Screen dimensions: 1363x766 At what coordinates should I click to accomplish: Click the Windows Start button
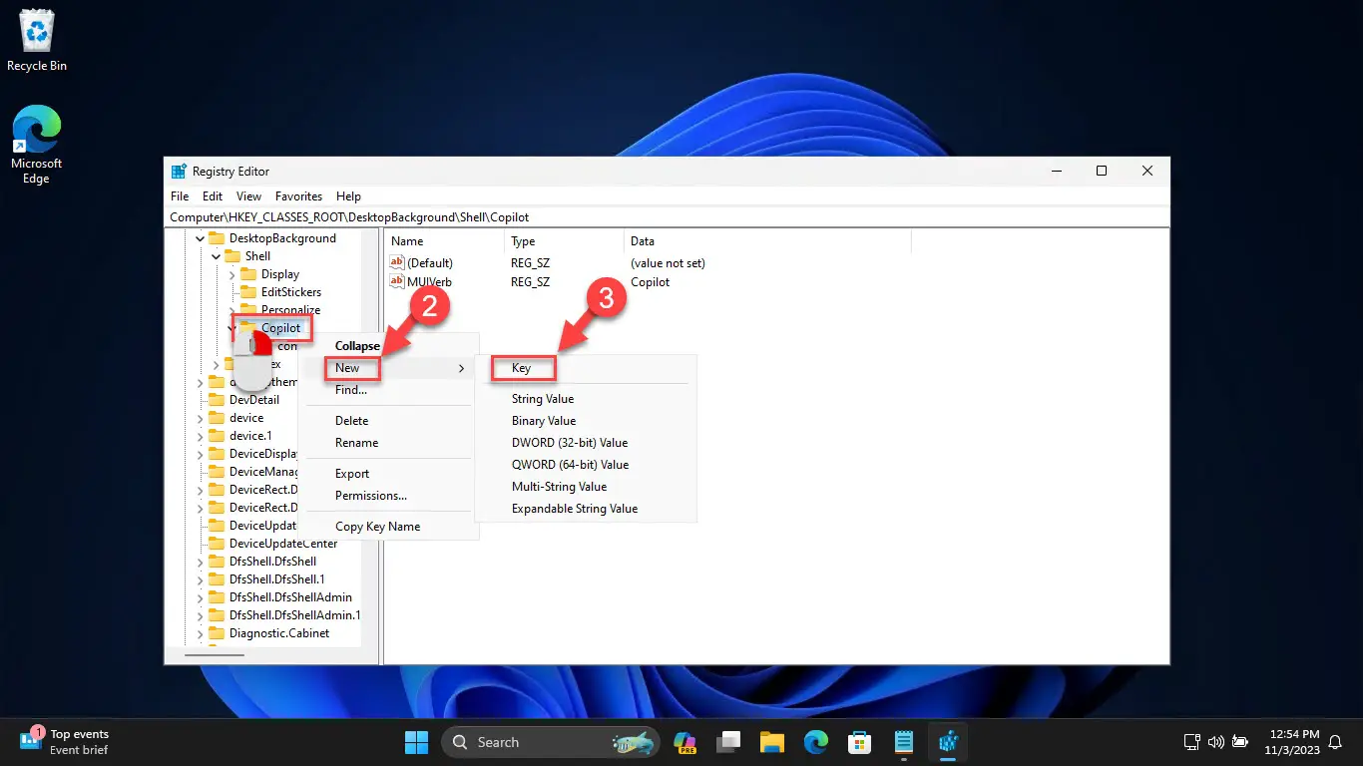(415, 742)
